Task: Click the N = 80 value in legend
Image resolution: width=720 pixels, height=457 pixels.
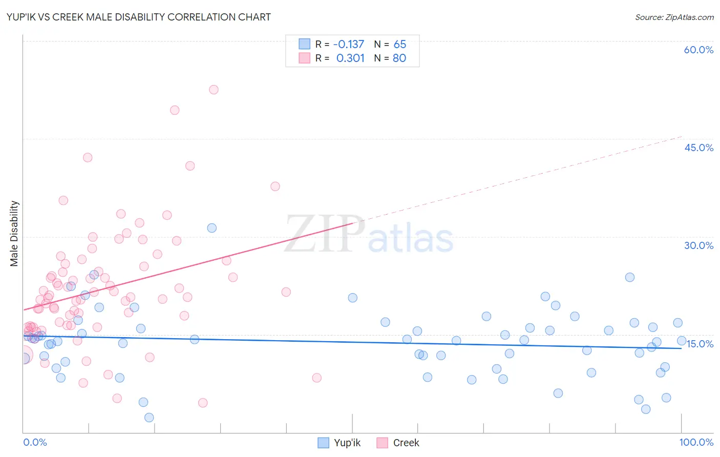Action: tap(390, 58)
